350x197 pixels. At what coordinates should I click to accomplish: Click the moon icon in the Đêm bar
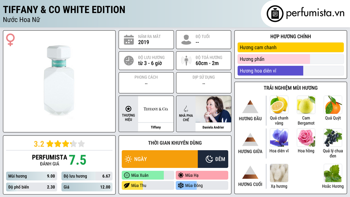(209, 159)
